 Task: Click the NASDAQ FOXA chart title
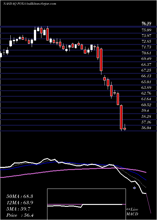[x=30, y=4]
